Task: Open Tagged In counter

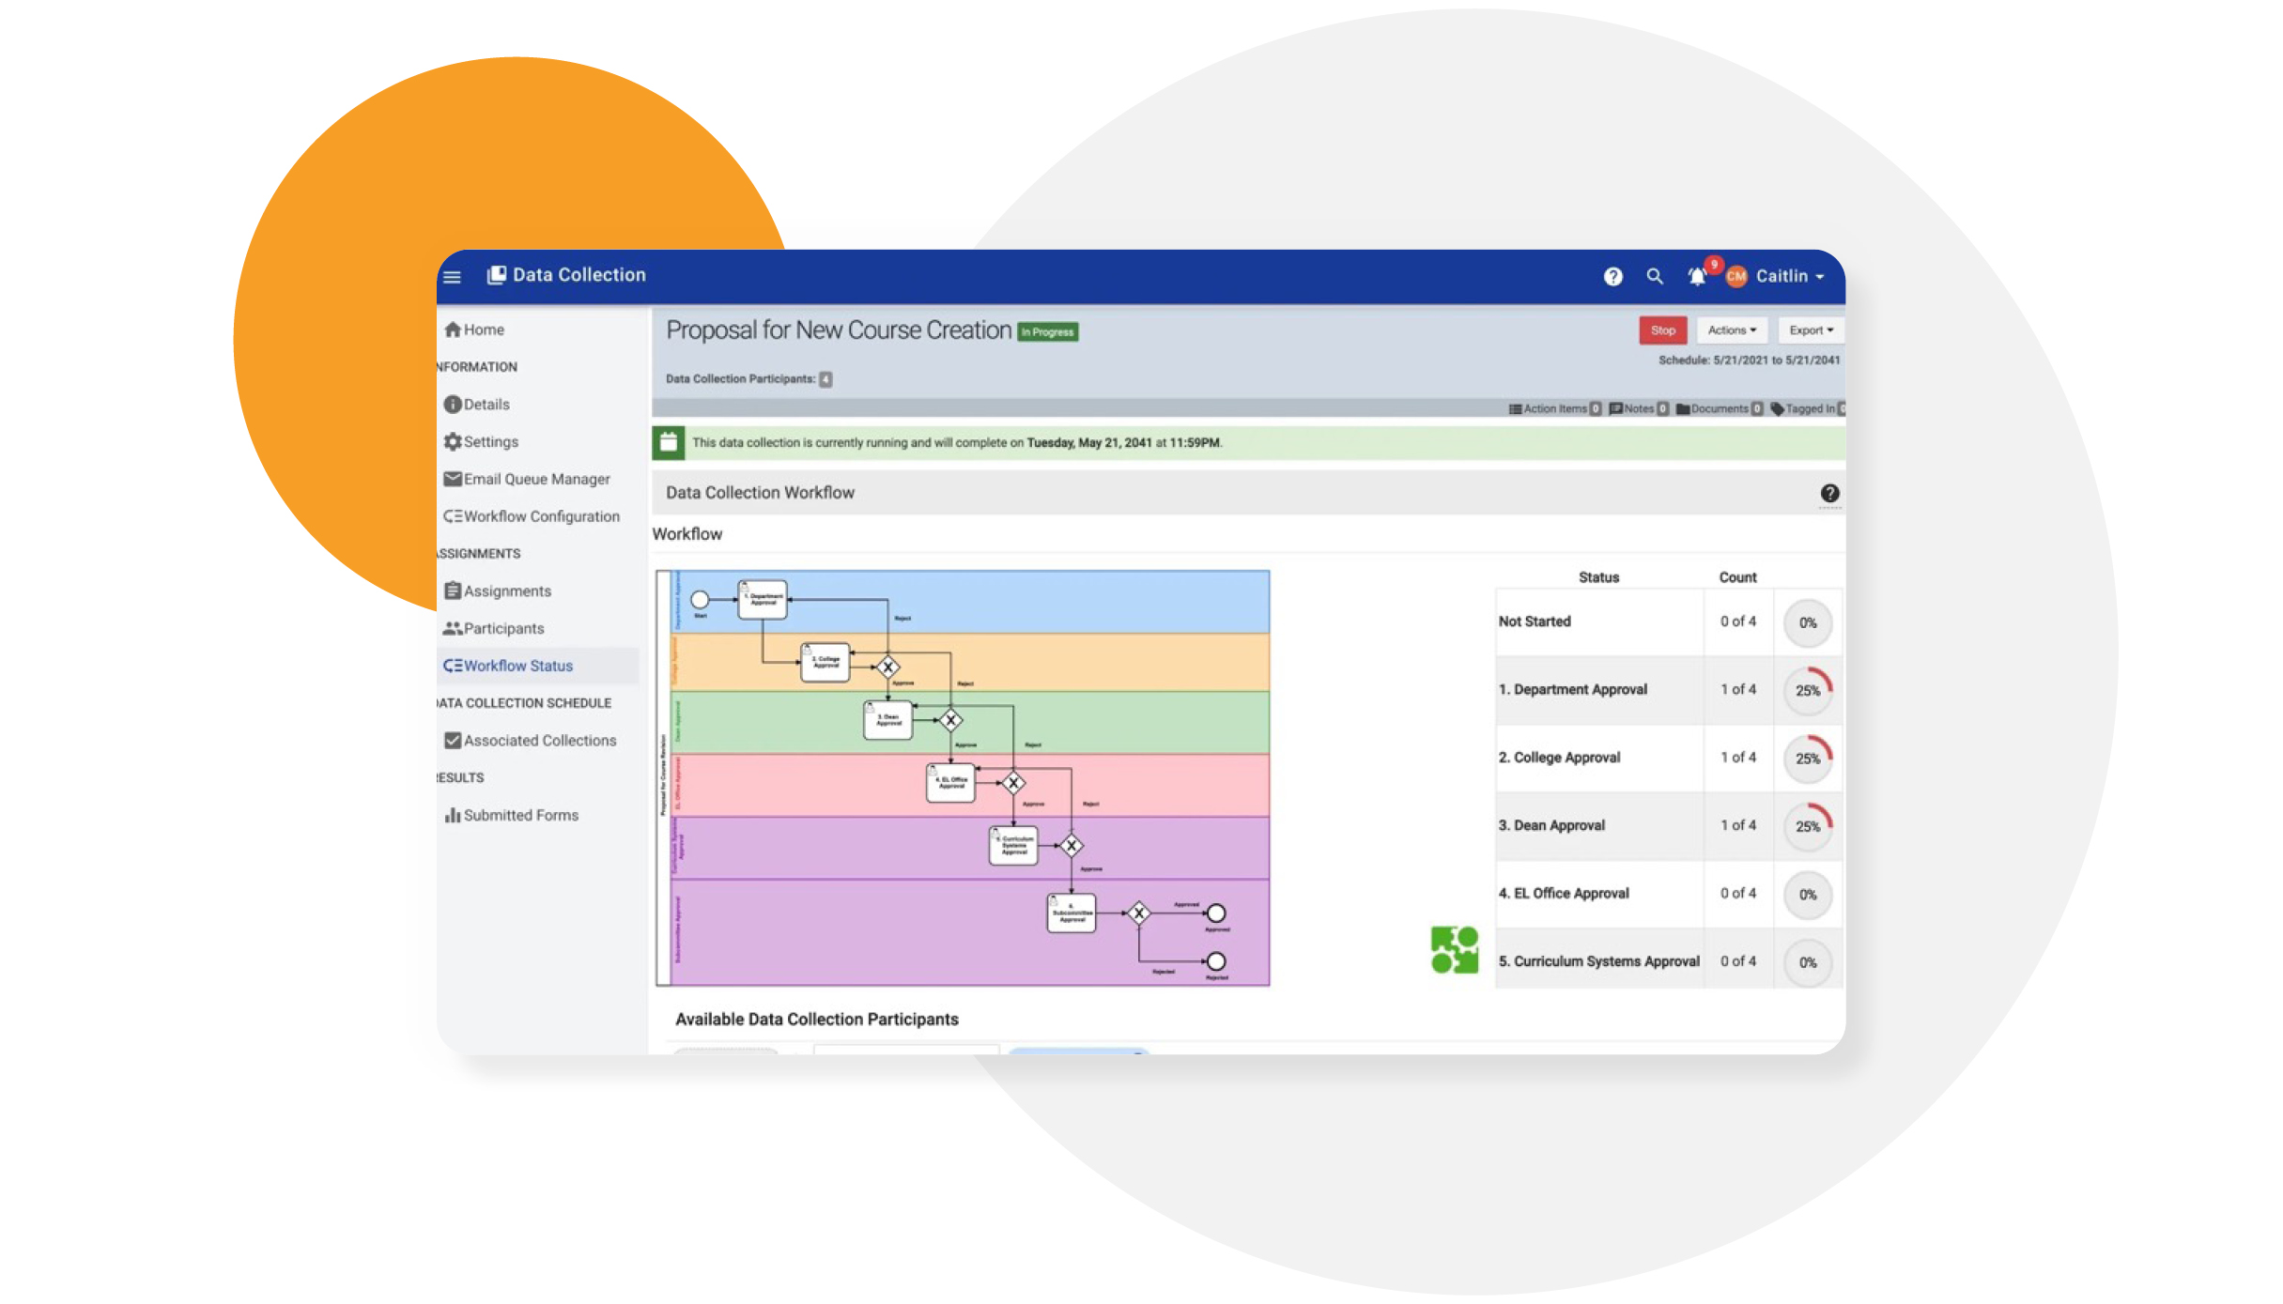Action: click(1808, 408)
